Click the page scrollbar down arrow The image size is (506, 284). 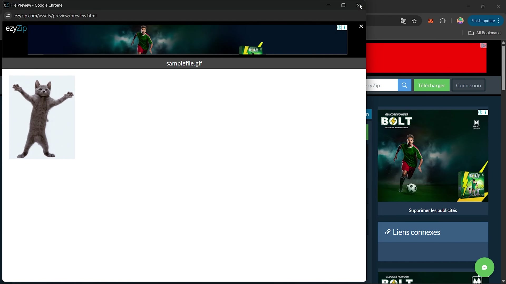tap(503, 281)
